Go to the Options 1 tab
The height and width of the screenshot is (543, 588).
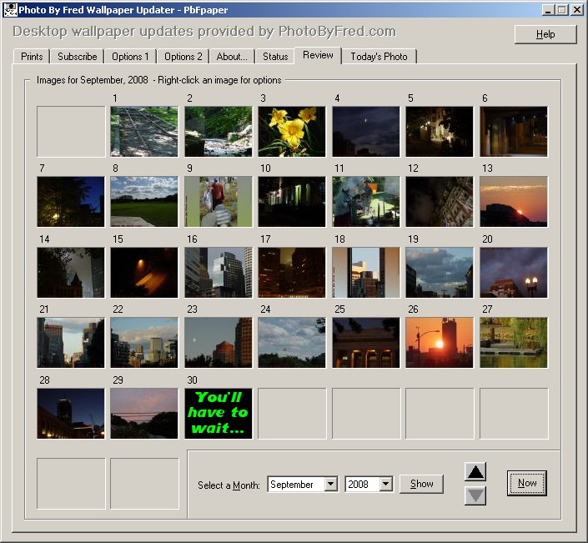click(x=130, y=57)
